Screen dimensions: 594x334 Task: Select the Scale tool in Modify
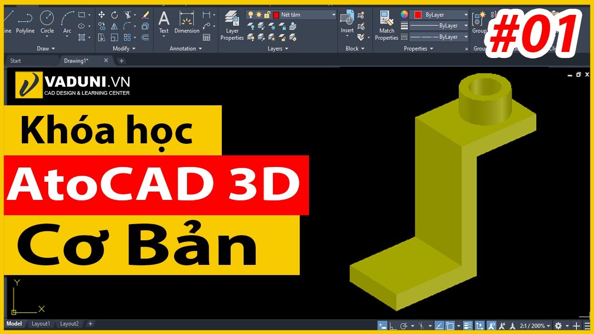tap(114, 37)
